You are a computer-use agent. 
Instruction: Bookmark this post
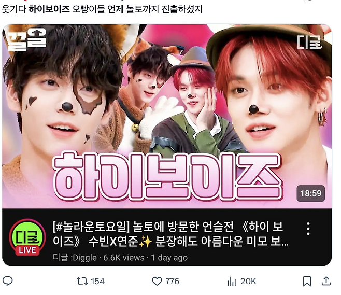coord(307,282)
